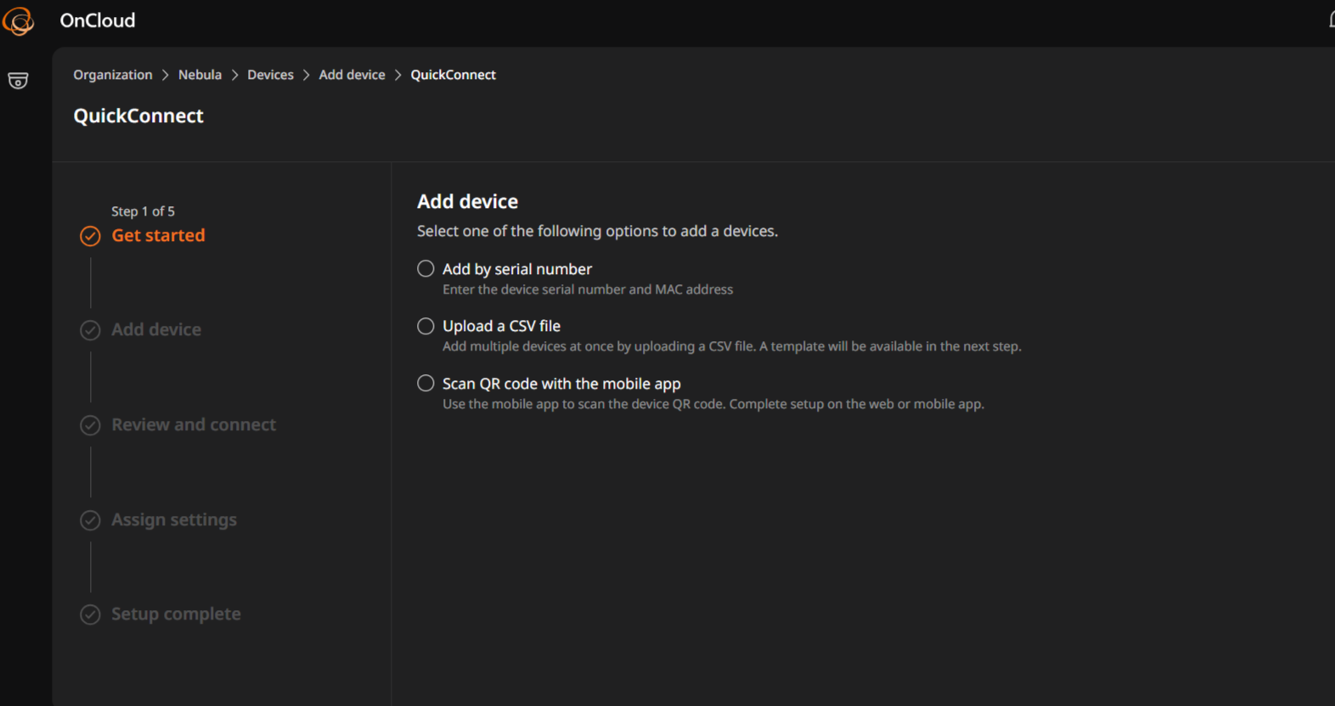This screenshot has width=1335, height=706.
Task: Click the Review and connect step check icon
Action: pos(90,425)
